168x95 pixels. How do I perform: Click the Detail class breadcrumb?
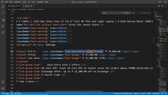(x=31, y=9)
